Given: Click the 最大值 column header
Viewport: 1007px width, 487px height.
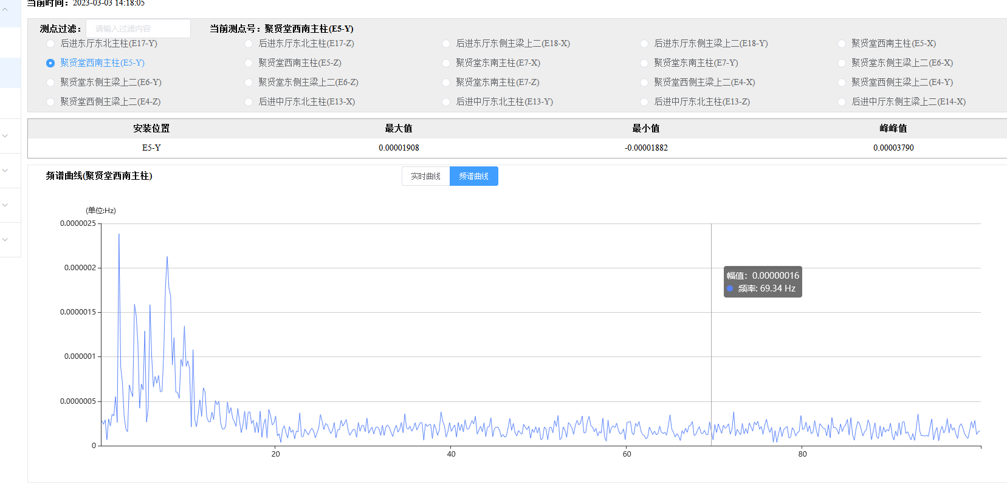Looking at the screenshot, I should [399, 128].
